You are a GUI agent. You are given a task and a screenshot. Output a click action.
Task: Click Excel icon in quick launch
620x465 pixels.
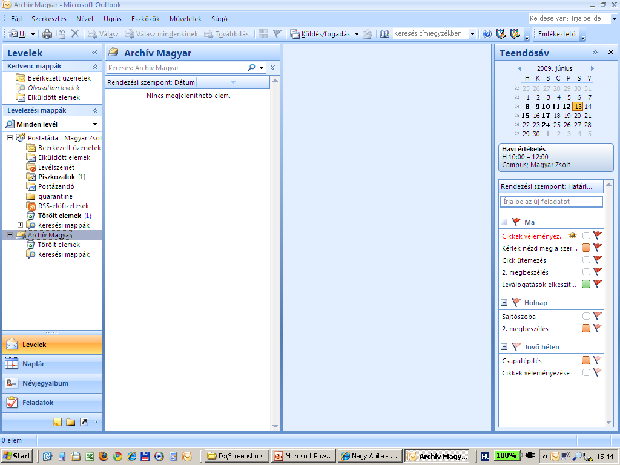coord(90,456)
